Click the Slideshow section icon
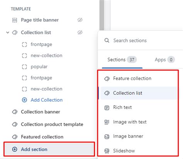 click(x=107, y=151)
